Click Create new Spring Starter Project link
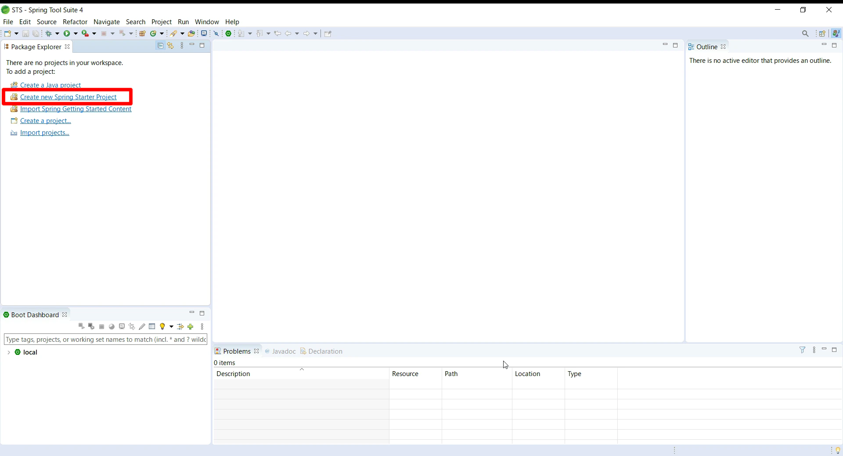 click(x=68, y=97)
